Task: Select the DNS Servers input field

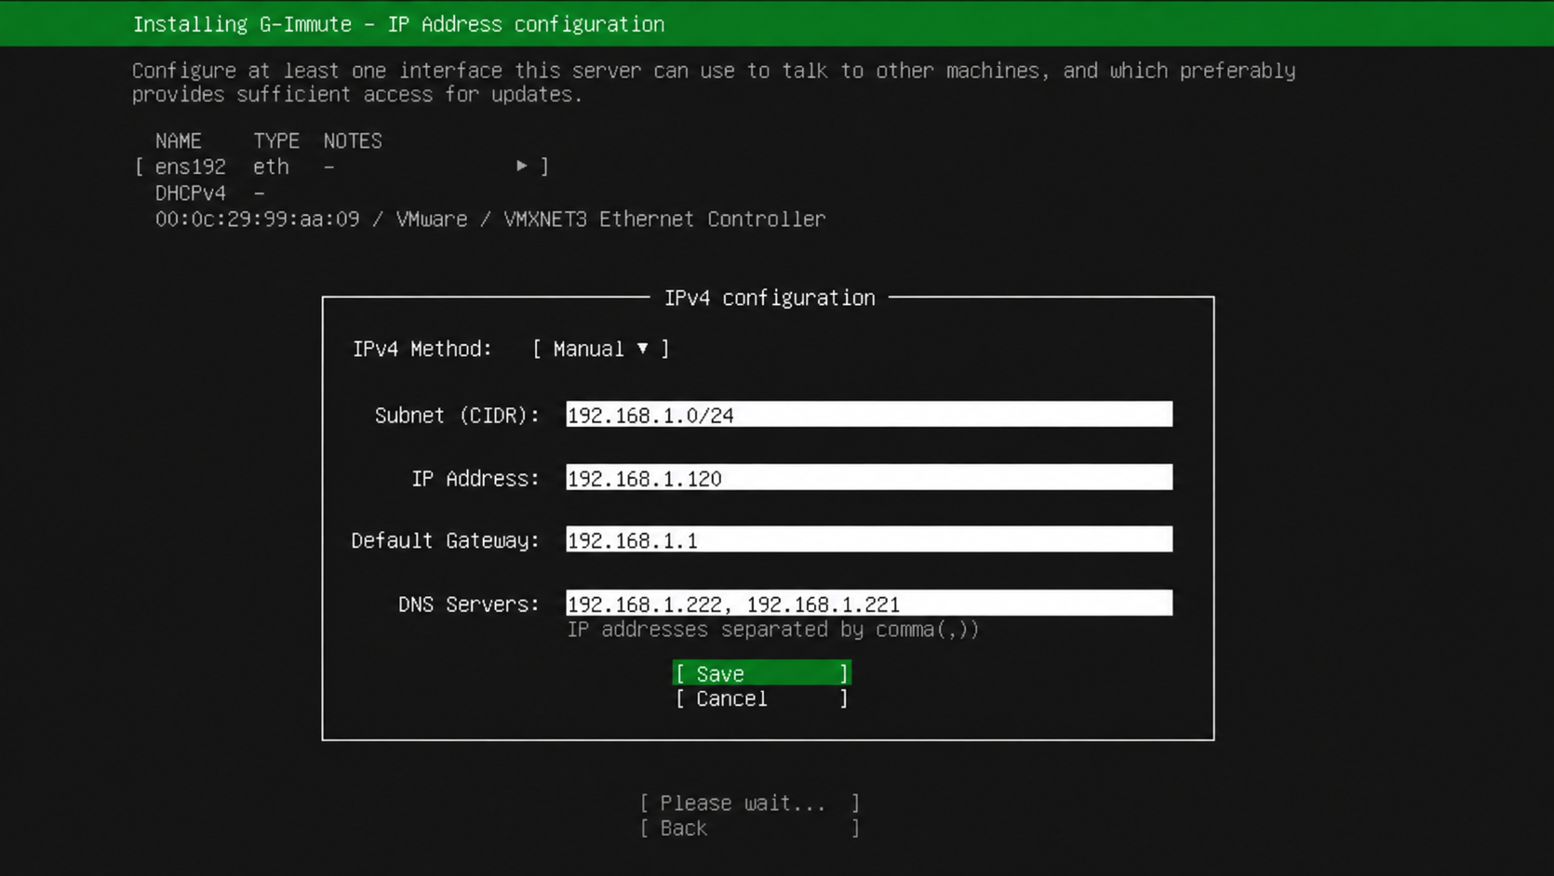Action: click(869, 604)
